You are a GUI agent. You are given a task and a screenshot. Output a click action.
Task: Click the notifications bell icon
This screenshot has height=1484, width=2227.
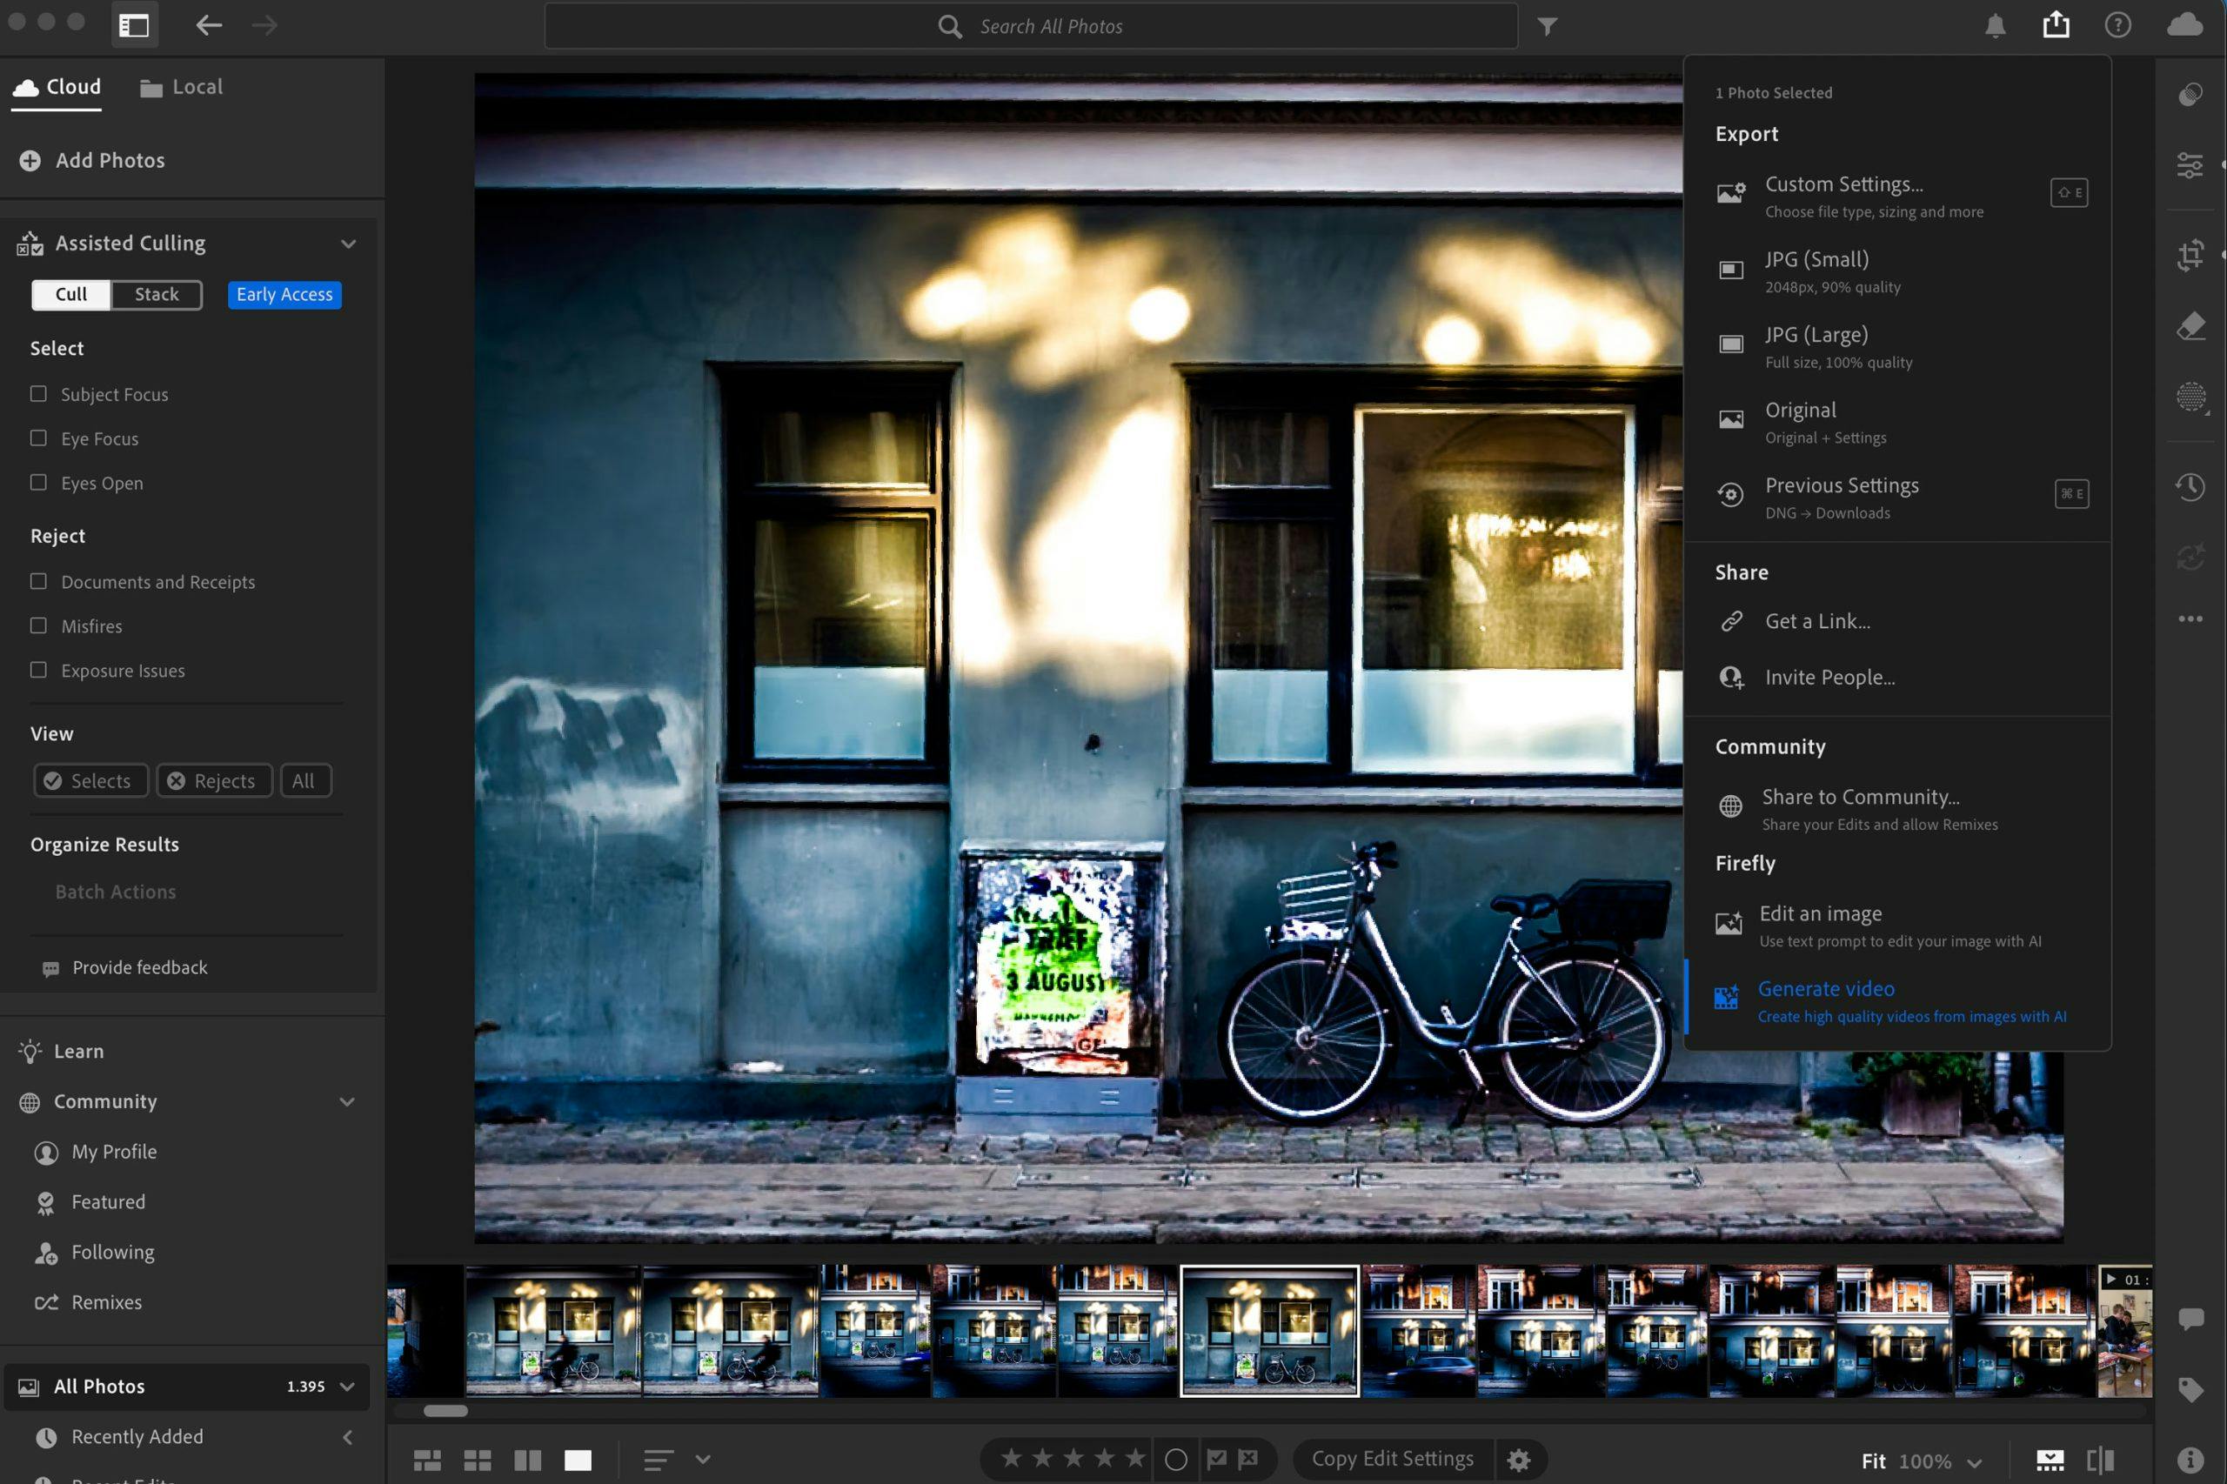[1995, 25]
